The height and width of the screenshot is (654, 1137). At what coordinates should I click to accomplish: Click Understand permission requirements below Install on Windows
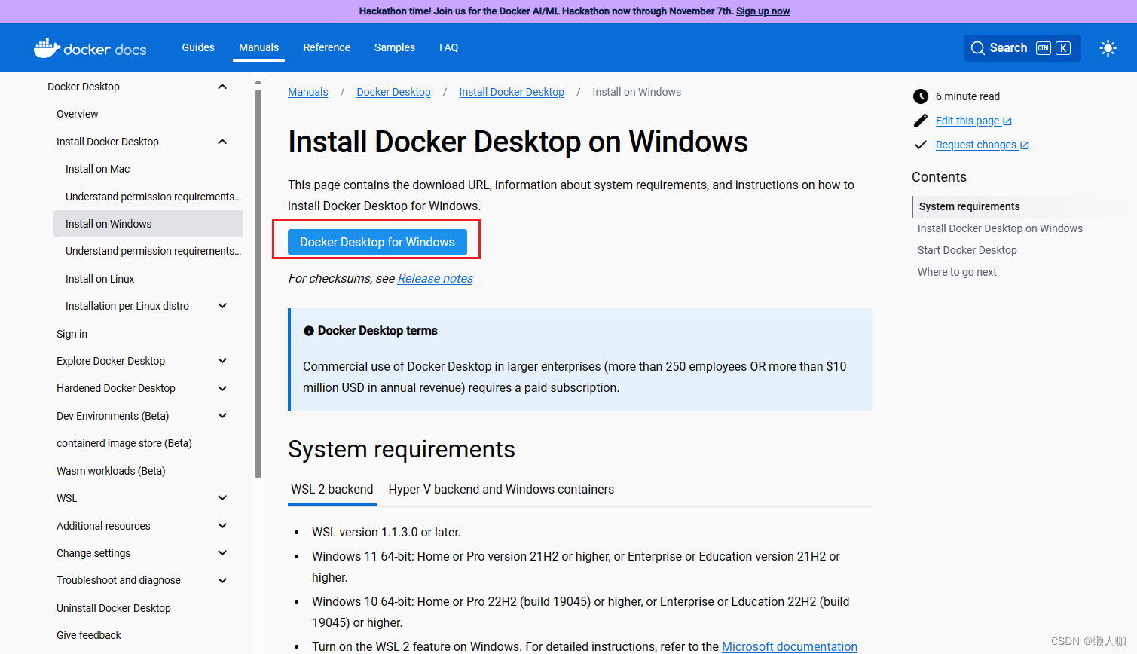click(x=154, y=251)
